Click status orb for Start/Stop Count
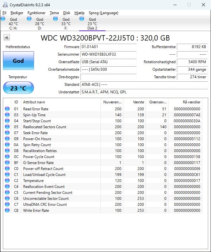The width and height of the screenshot is (211, 252). 7,121
